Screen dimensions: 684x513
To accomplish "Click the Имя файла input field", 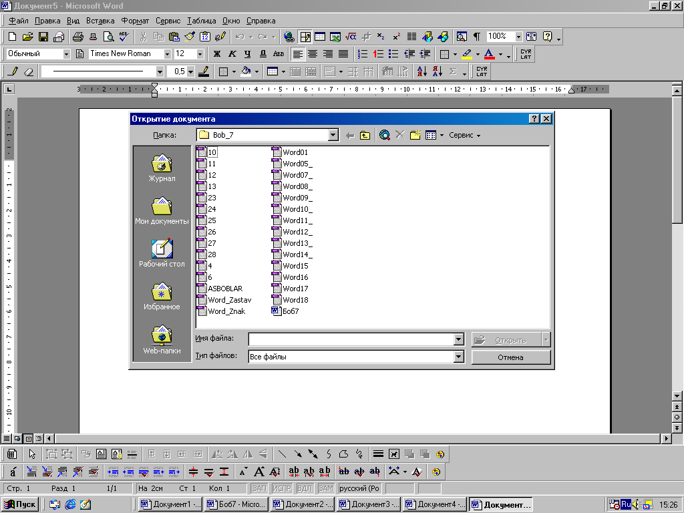I will [x=351, y=339].
